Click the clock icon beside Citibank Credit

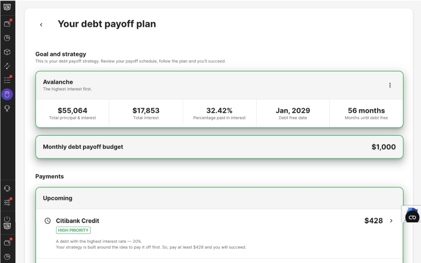pyautogui.click(x=47, y=221)
